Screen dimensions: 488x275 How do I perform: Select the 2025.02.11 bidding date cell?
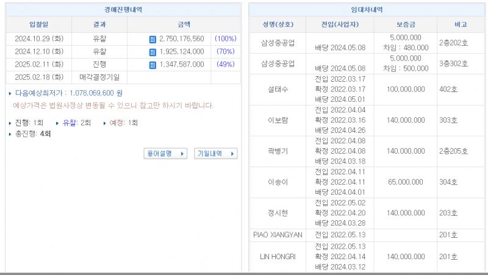(x=39, y=65)
